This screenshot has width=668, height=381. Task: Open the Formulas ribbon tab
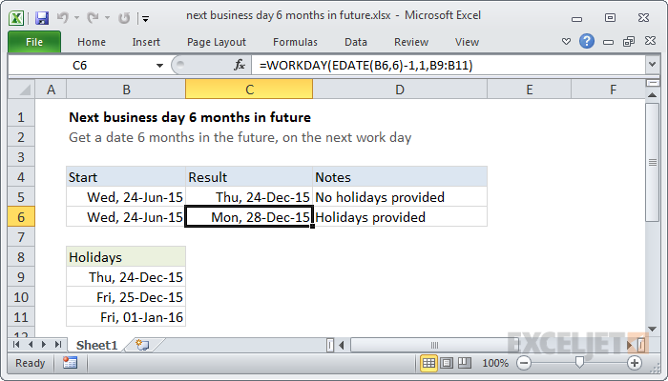[x=295, y=42]
